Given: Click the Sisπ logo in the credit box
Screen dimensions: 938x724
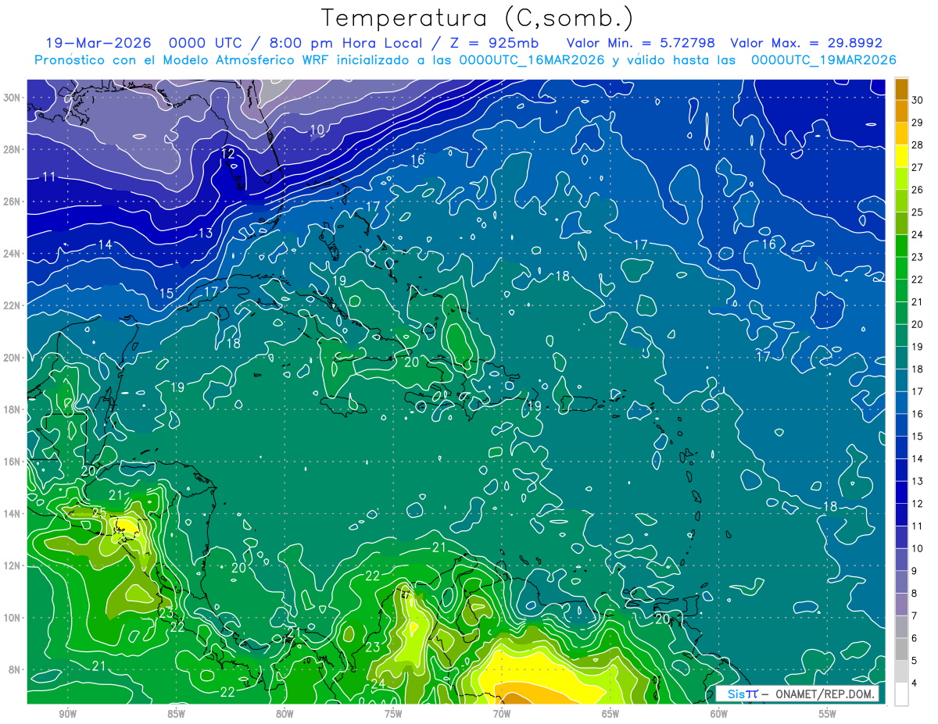Looking at the screenshot, I should pyautogui.click(x=743, y=694).
